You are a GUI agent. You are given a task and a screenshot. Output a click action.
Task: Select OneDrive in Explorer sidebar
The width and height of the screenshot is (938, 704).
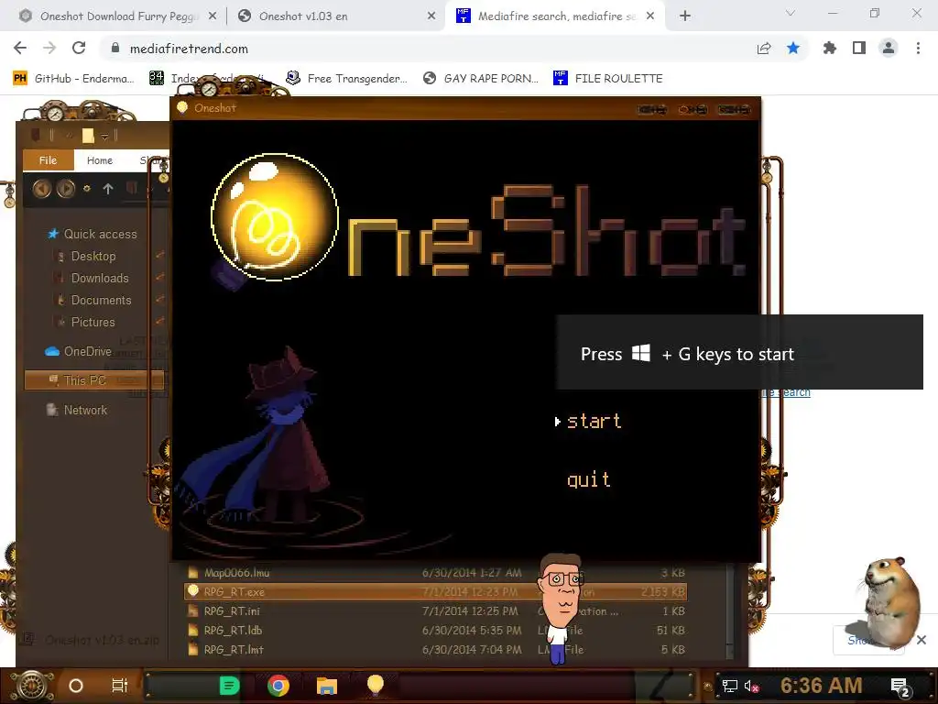(79, 351)
